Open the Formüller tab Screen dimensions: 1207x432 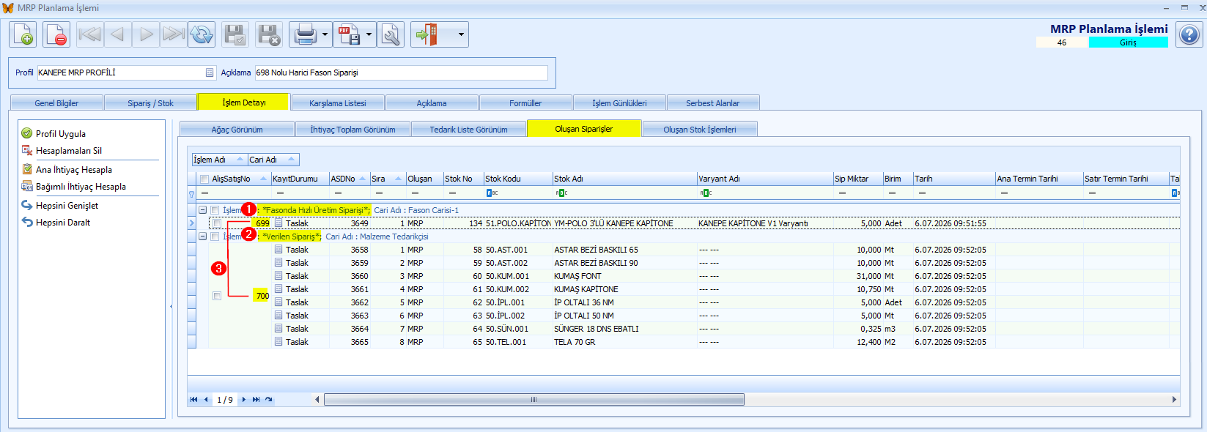tap(525, 103)
